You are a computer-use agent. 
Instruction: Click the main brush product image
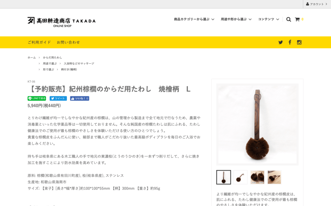(257, 125)
